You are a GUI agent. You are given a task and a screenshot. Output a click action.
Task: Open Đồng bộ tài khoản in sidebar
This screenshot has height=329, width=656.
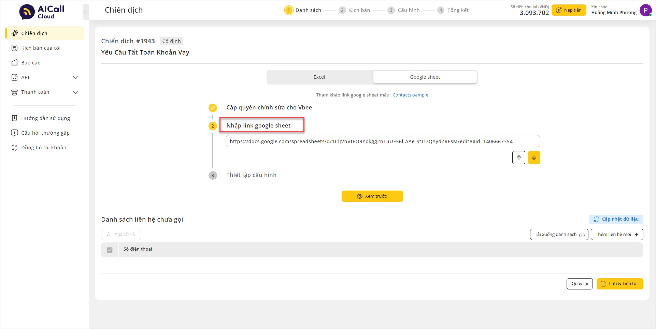(x=43, y=148)
